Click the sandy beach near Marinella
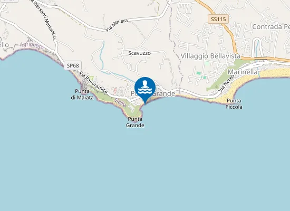 [x=275, y=73]
